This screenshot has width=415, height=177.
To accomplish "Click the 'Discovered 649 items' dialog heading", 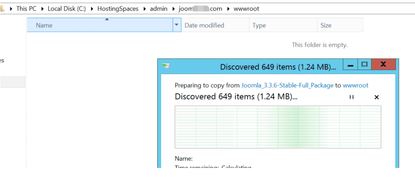I will point(236,97).
